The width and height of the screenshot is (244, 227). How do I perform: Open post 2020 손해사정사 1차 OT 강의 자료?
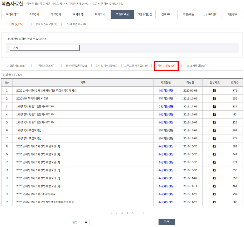point(36,194)
